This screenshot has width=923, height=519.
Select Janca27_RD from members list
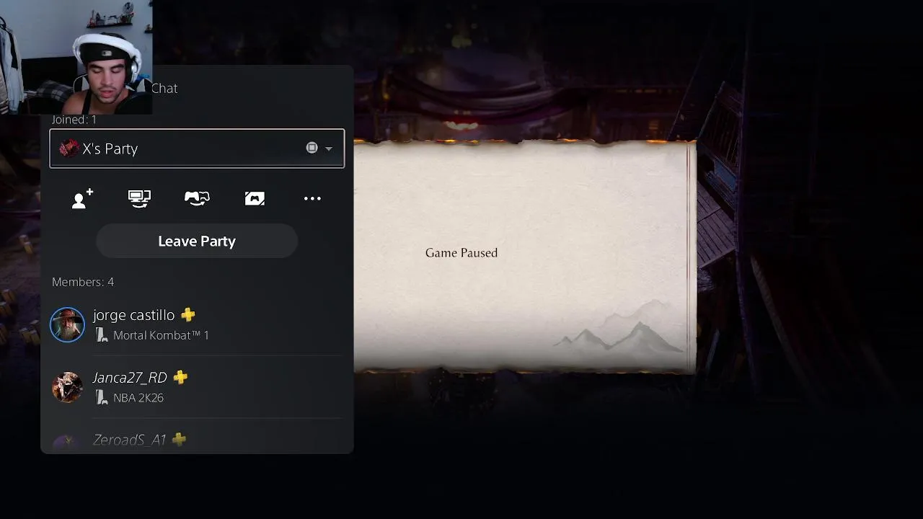197,387
